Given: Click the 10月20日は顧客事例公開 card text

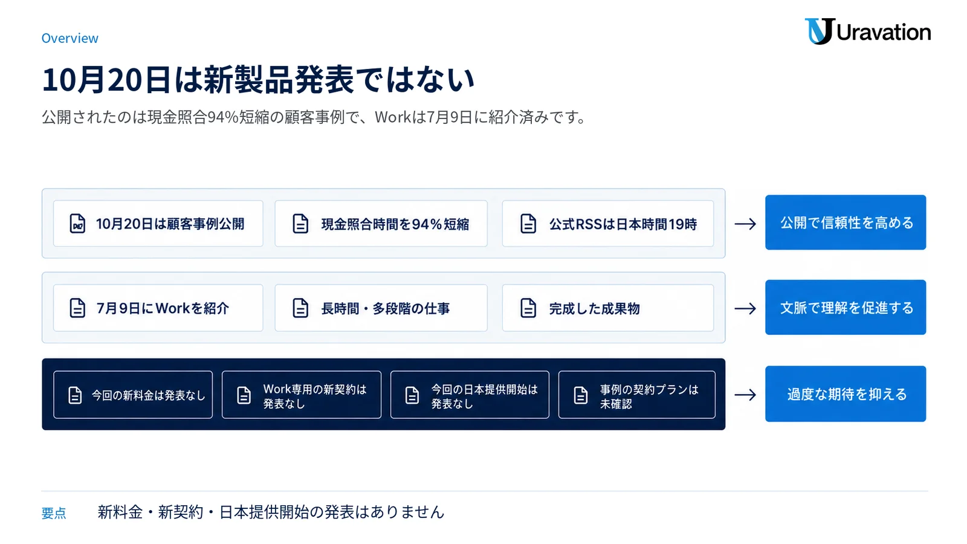Looking at the screenshot, I should 170,224.
